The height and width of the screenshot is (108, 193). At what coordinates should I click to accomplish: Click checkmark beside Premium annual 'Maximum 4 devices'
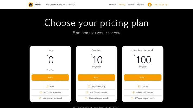133,92
